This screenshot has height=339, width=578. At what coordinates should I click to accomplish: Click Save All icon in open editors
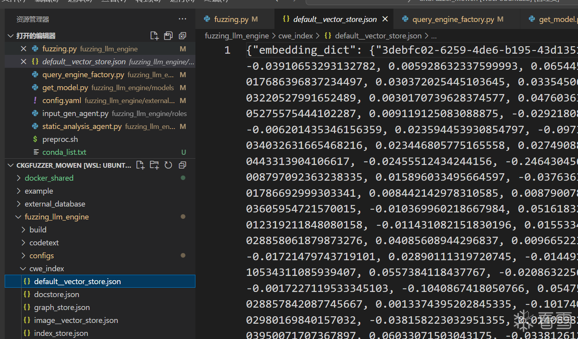tap(168, 36)
